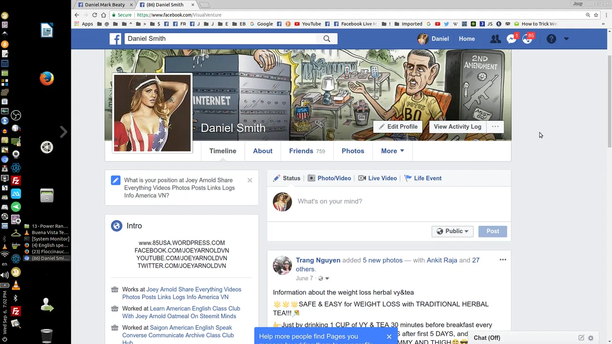
Task: Open Joey Arnold Share Everything work link
Action: pyautogui.click(x=182, y=293)
